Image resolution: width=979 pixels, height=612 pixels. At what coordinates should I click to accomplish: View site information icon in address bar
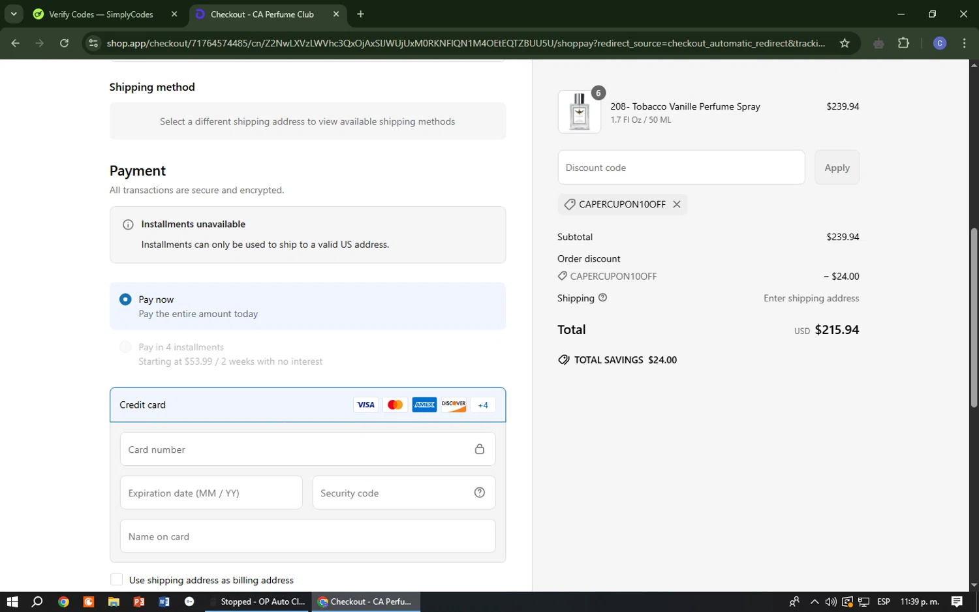pyautogui.click(x=93, y=43)
